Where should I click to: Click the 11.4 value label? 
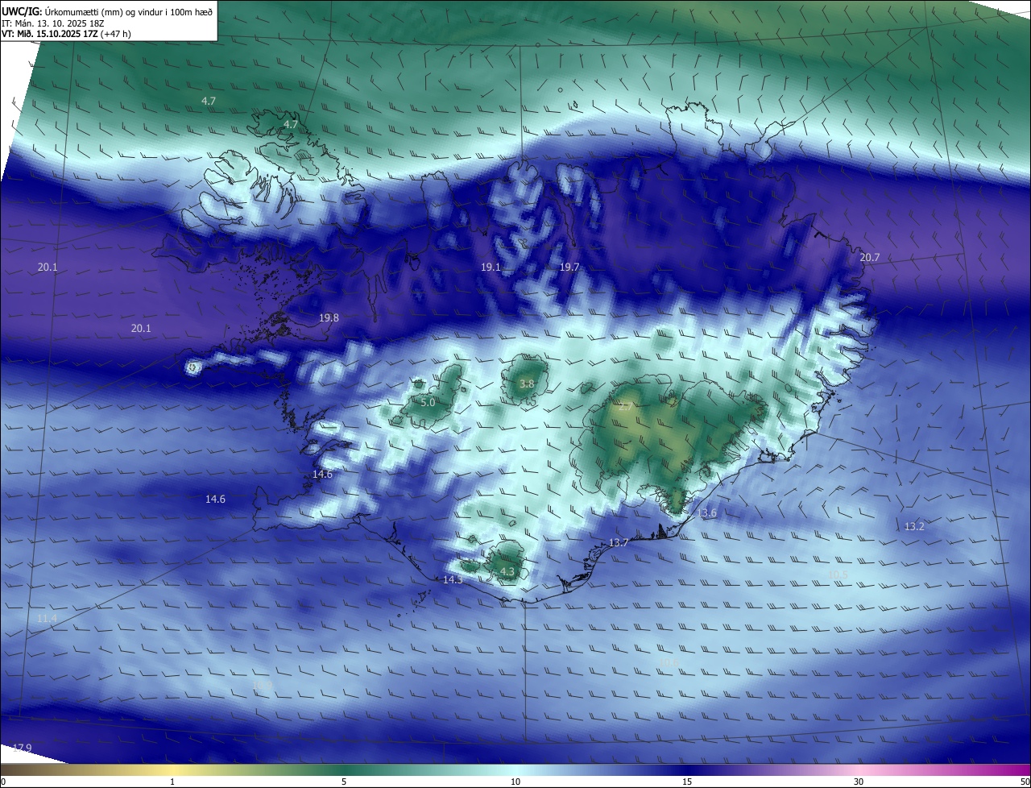(47, 618)
